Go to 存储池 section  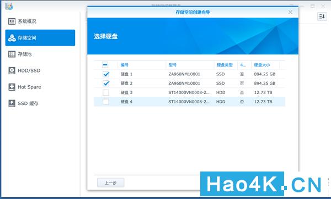pyautogui.click(x=40, y=54)
